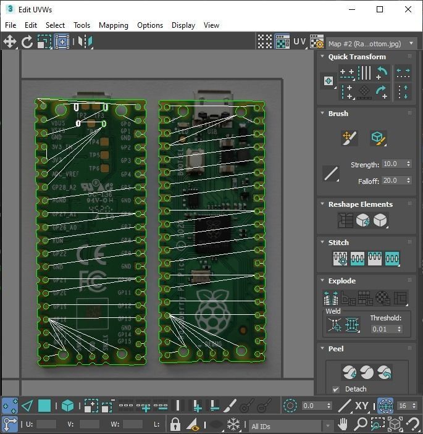Image resolution: width=423 pixels, height=434 pixels.
Task: Toggle the Detach checkbox in Peel
Action: [x=336, y=389]
